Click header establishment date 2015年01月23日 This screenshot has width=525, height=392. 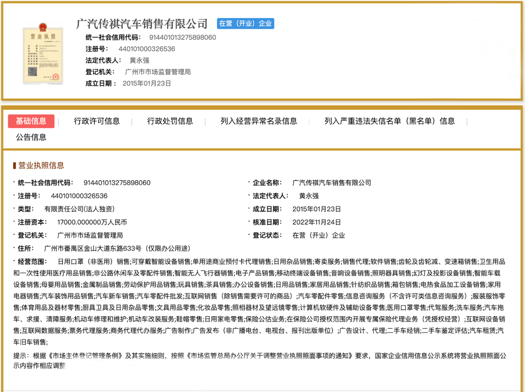147,83
